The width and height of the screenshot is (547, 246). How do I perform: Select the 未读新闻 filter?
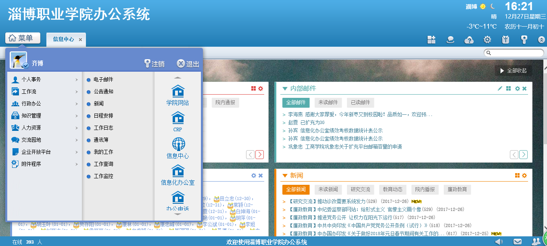tap(328, 189)
